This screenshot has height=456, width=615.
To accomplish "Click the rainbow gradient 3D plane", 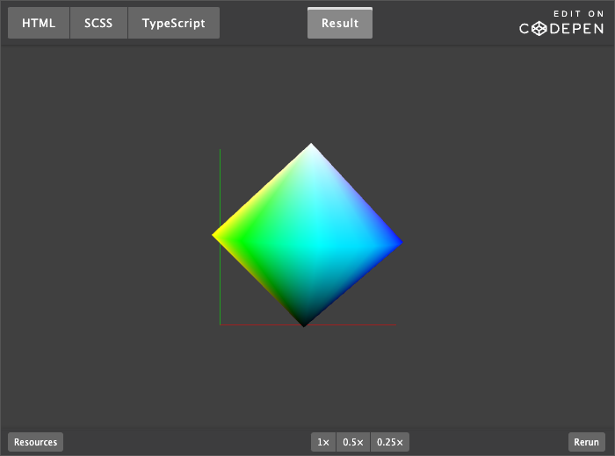I will pos(307,237).
